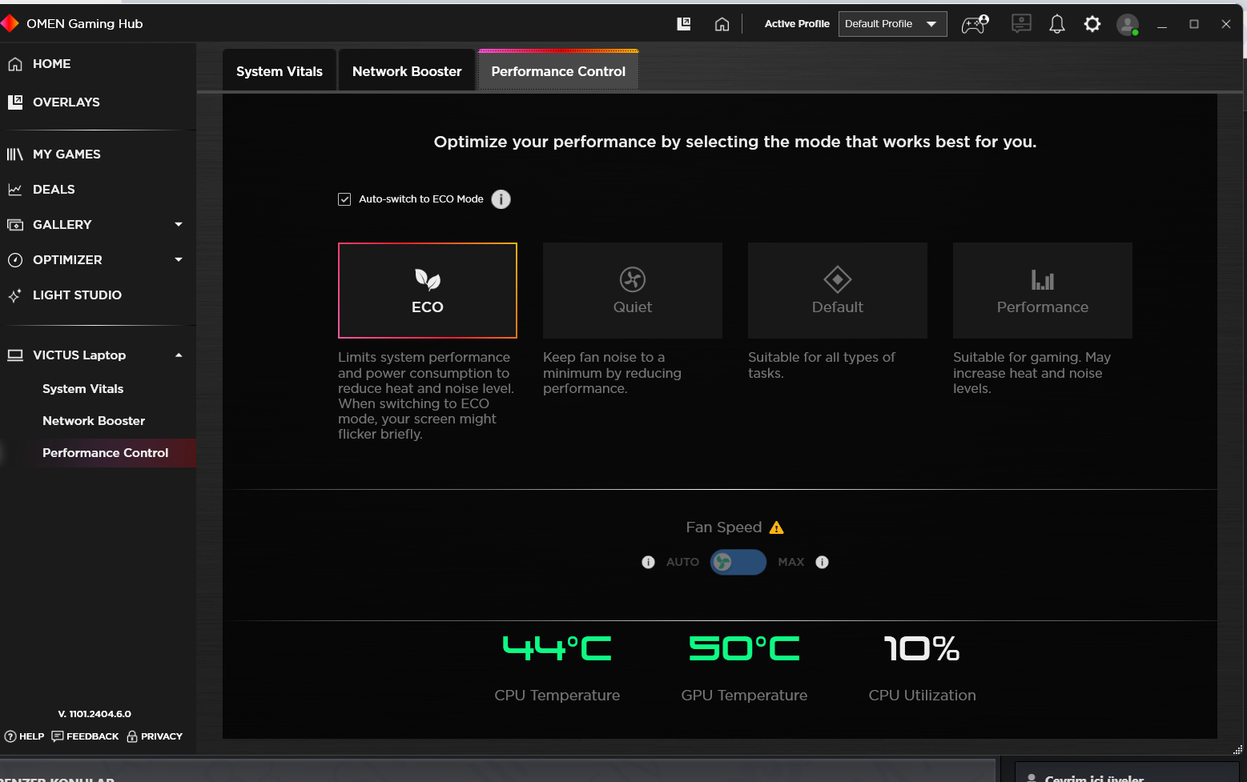Click the MAX fan label
1247x782 pixels.
791,562
